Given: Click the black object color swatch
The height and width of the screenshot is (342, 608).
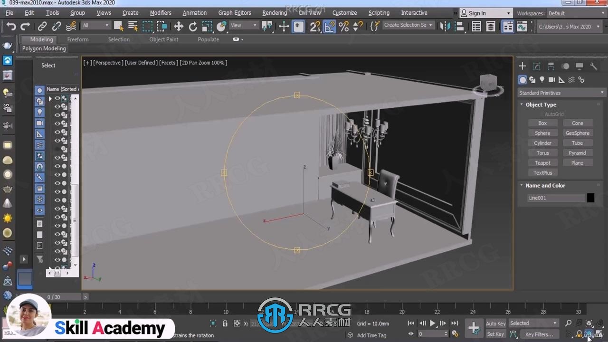Looking at the screenshot, I should pyautogui.click(x=590, y=198).
